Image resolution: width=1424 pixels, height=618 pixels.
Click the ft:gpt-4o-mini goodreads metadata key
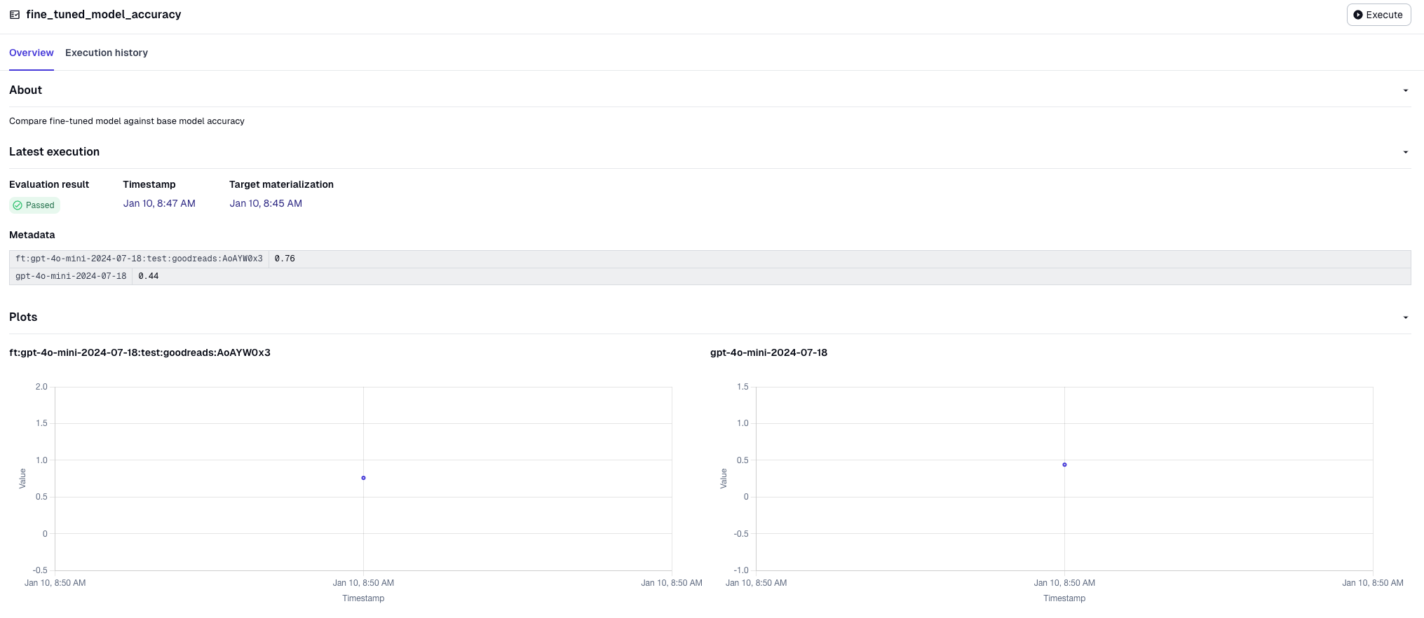[x=139, y=259]
